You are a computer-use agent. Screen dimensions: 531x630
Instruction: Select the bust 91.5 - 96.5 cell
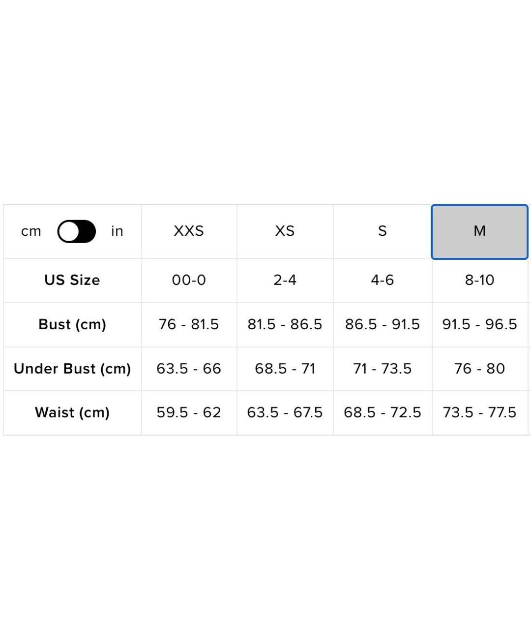coord(479,324)
